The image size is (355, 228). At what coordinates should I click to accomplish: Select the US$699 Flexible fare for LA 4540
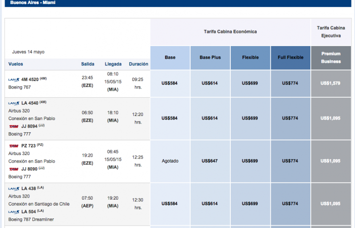point(251,118)
